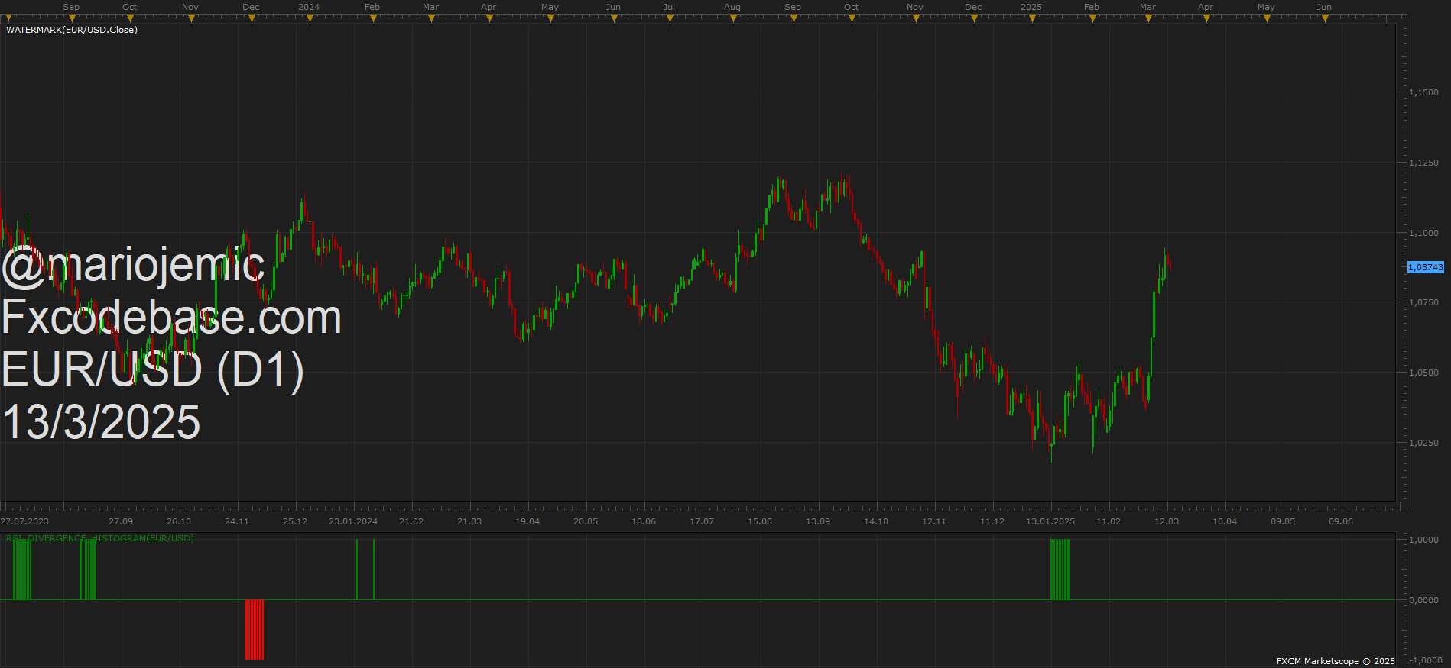Click the 2024 year marker on top timeline
This screenshot has width=1451, height=668.
309,7
